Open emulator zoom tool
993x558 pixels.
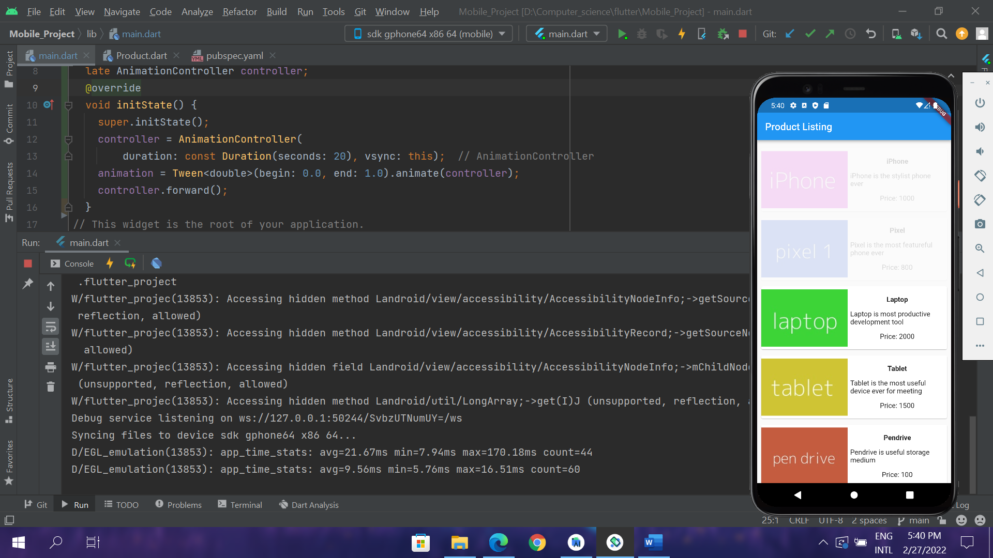[x=980, y=249]
